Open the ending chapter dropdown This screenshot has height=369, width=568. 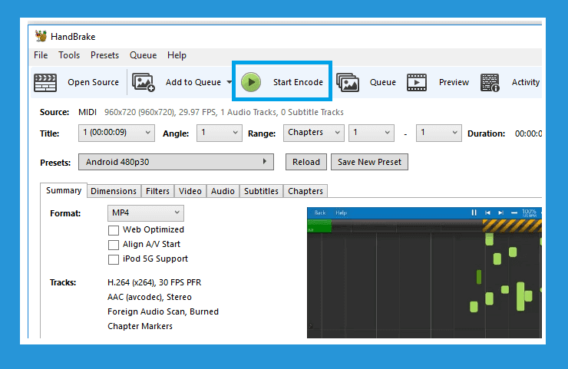[439, 133]
